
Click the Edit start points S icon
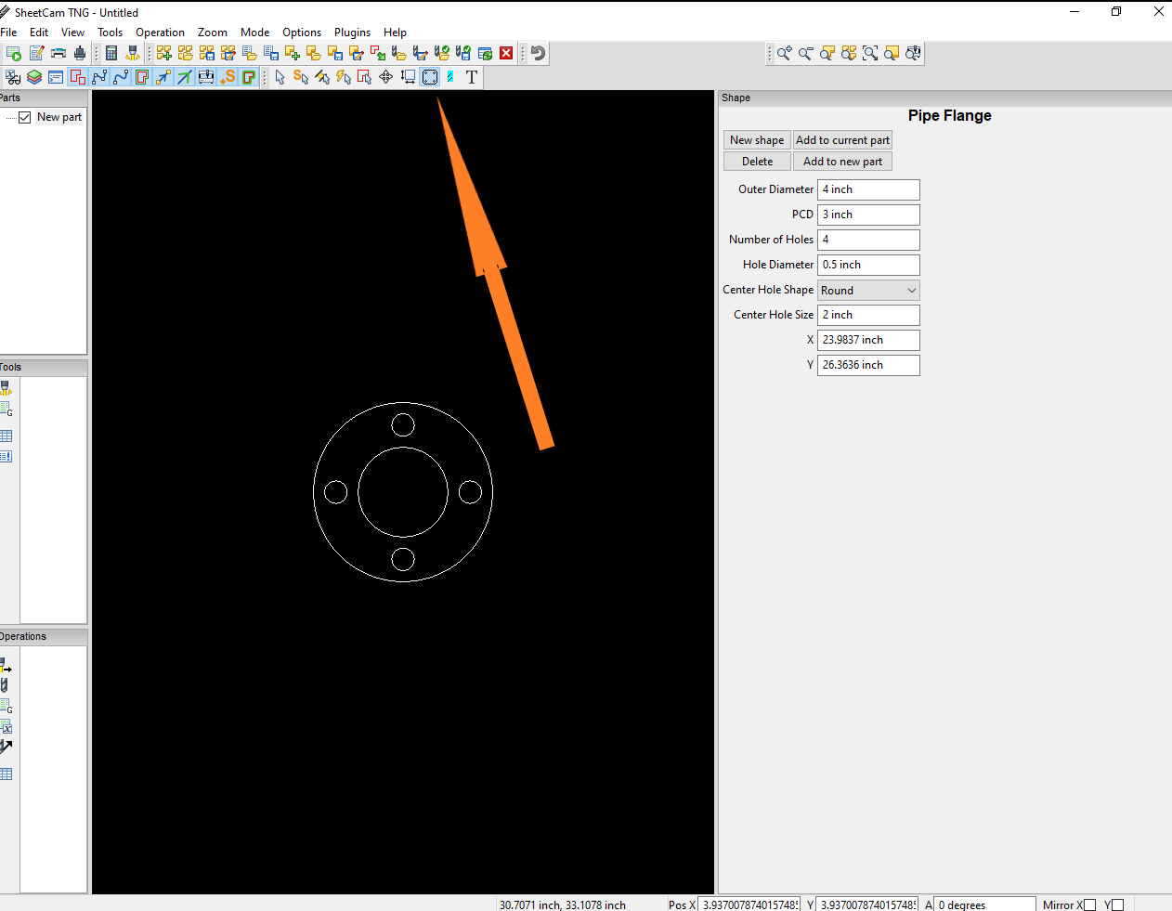(301, 77)
